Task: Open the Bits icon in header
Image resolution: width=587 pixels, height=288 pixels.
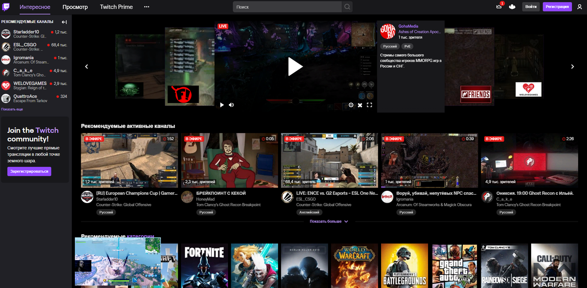Action: [512, 7]
